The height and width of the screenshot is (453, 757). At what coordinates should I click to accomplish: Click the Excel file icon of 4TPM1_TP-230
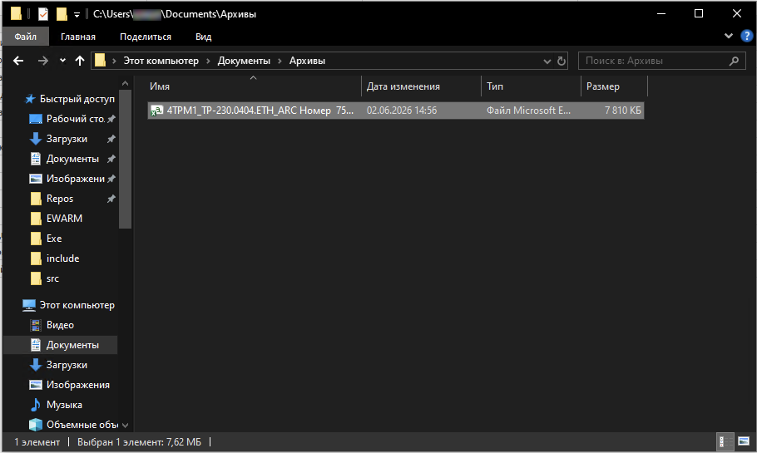156,111
